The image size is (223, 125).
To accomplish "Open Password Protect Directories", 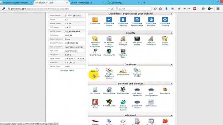I will pyautogui.click(x=95, y=42).
